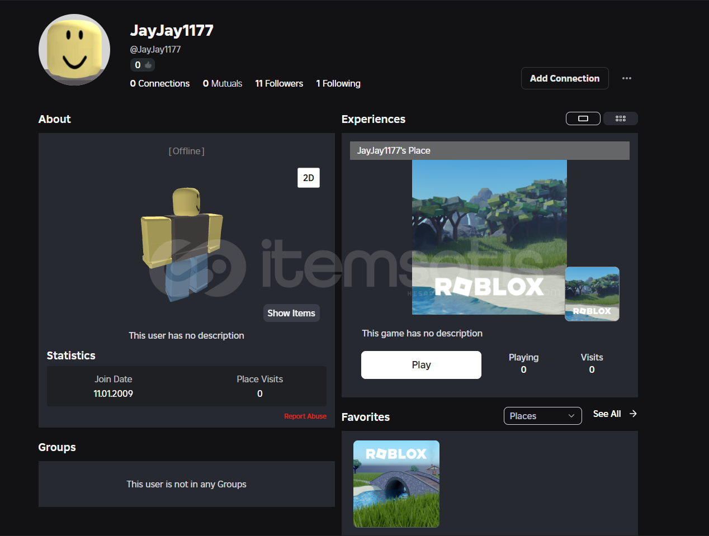
Task: Open the 11 Followers list
Action: pos(279,83)
